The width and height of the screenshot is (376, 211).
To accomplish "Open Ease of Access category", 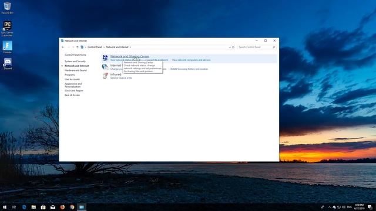I will pyautogui.click(x=72, y=95).
